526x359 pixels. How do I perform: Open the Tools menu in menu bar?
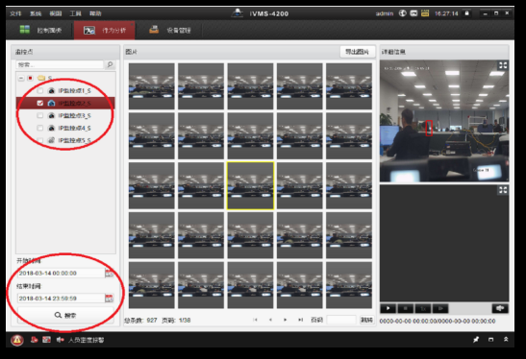(x=75, y=13)
